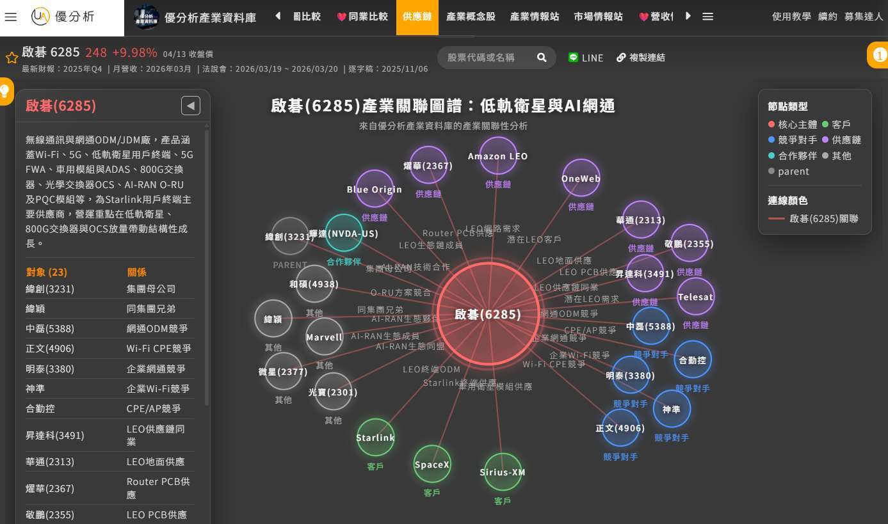This screenshot has height=524, width=888.
Task: Open the secondary hamburger menu after 營收
Action: tap(707, 17)
